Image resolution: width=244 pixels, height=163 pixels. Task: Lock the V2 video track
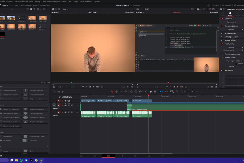click(x=62, y=101)
